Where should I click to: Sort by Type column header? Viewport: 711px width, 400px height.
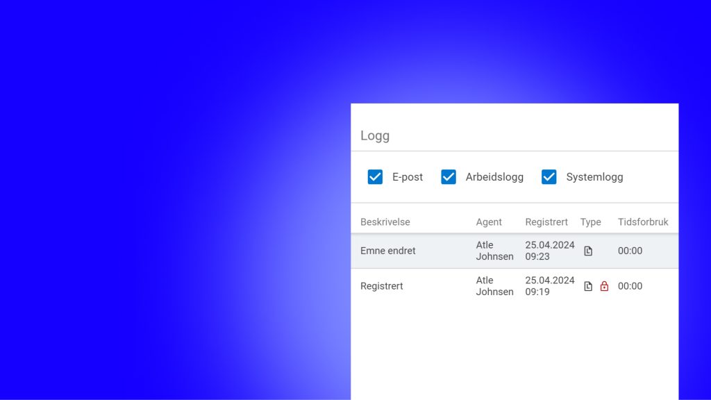590,222
